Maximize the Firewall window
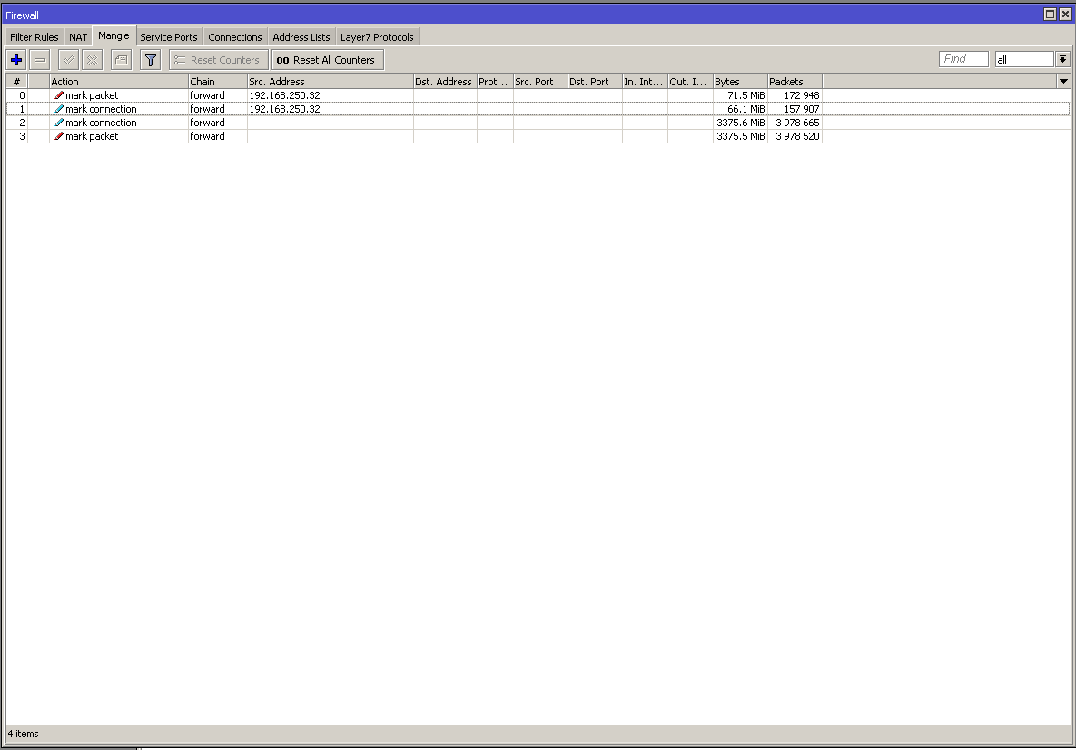Viewport: 1076px width, 750px height. click(1050, 14)
